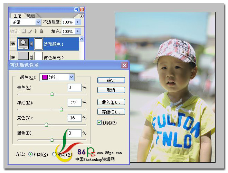Click the 青色(C) slider handle
This screenshot has height=173, width=228.
[x=52, y=94]
